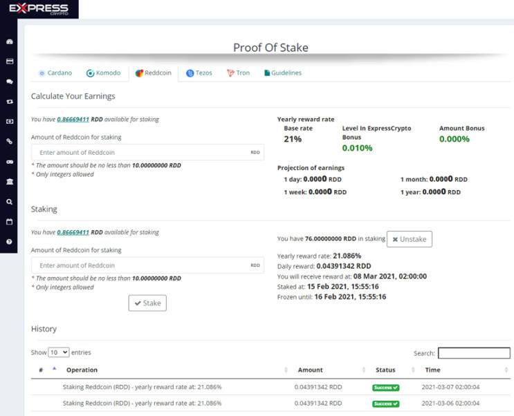Select the Reddcoin tab

154,73
